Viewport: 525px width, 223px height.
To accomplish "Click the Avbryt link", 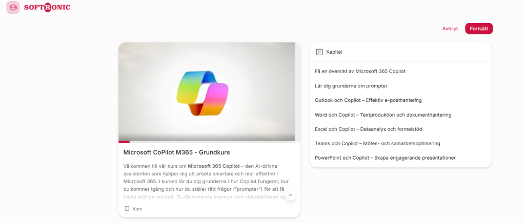I will [x=450, y=29].
